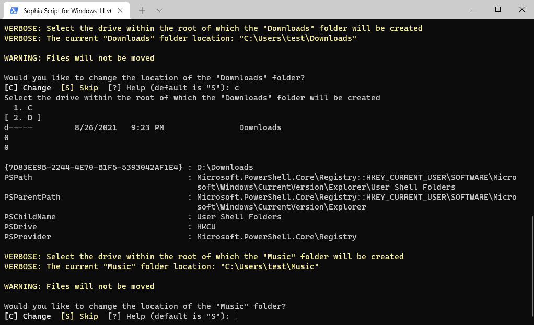Image resolution: width=534 pixels, height=325 pixels.
Task: Click the empty title bar area beside the dropdown
Action: [x=314, y=10]
